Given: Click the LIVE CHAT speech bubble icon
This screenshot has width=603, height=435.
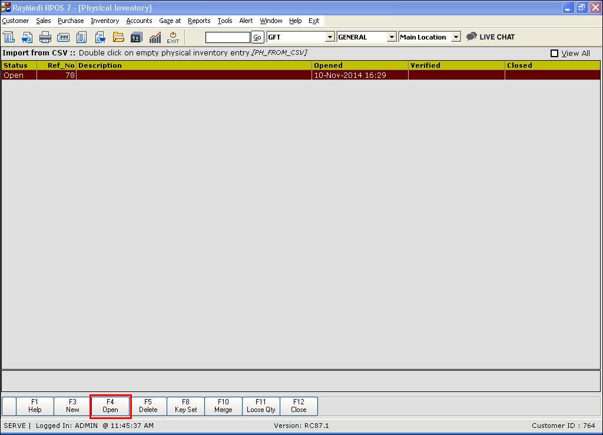Looking at the screenshot, I should (472, 37).
